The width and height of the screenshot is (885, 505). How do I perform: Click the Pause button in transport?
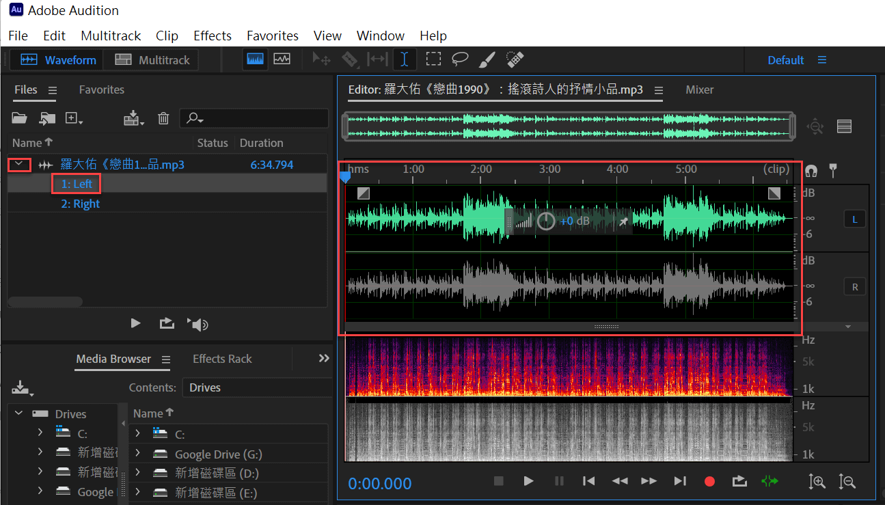click(x=559, y=481)
